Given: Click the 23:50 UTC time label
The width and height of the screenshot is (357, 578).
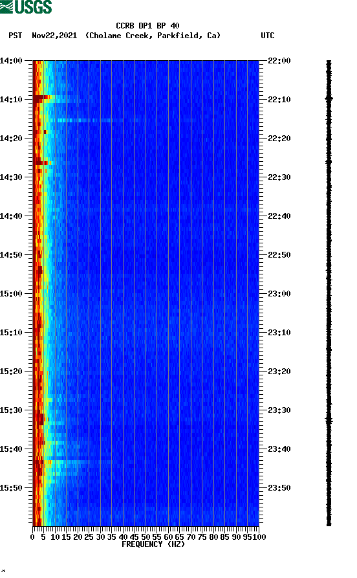Looking at the screenshot, I should (x=279, y=488).
